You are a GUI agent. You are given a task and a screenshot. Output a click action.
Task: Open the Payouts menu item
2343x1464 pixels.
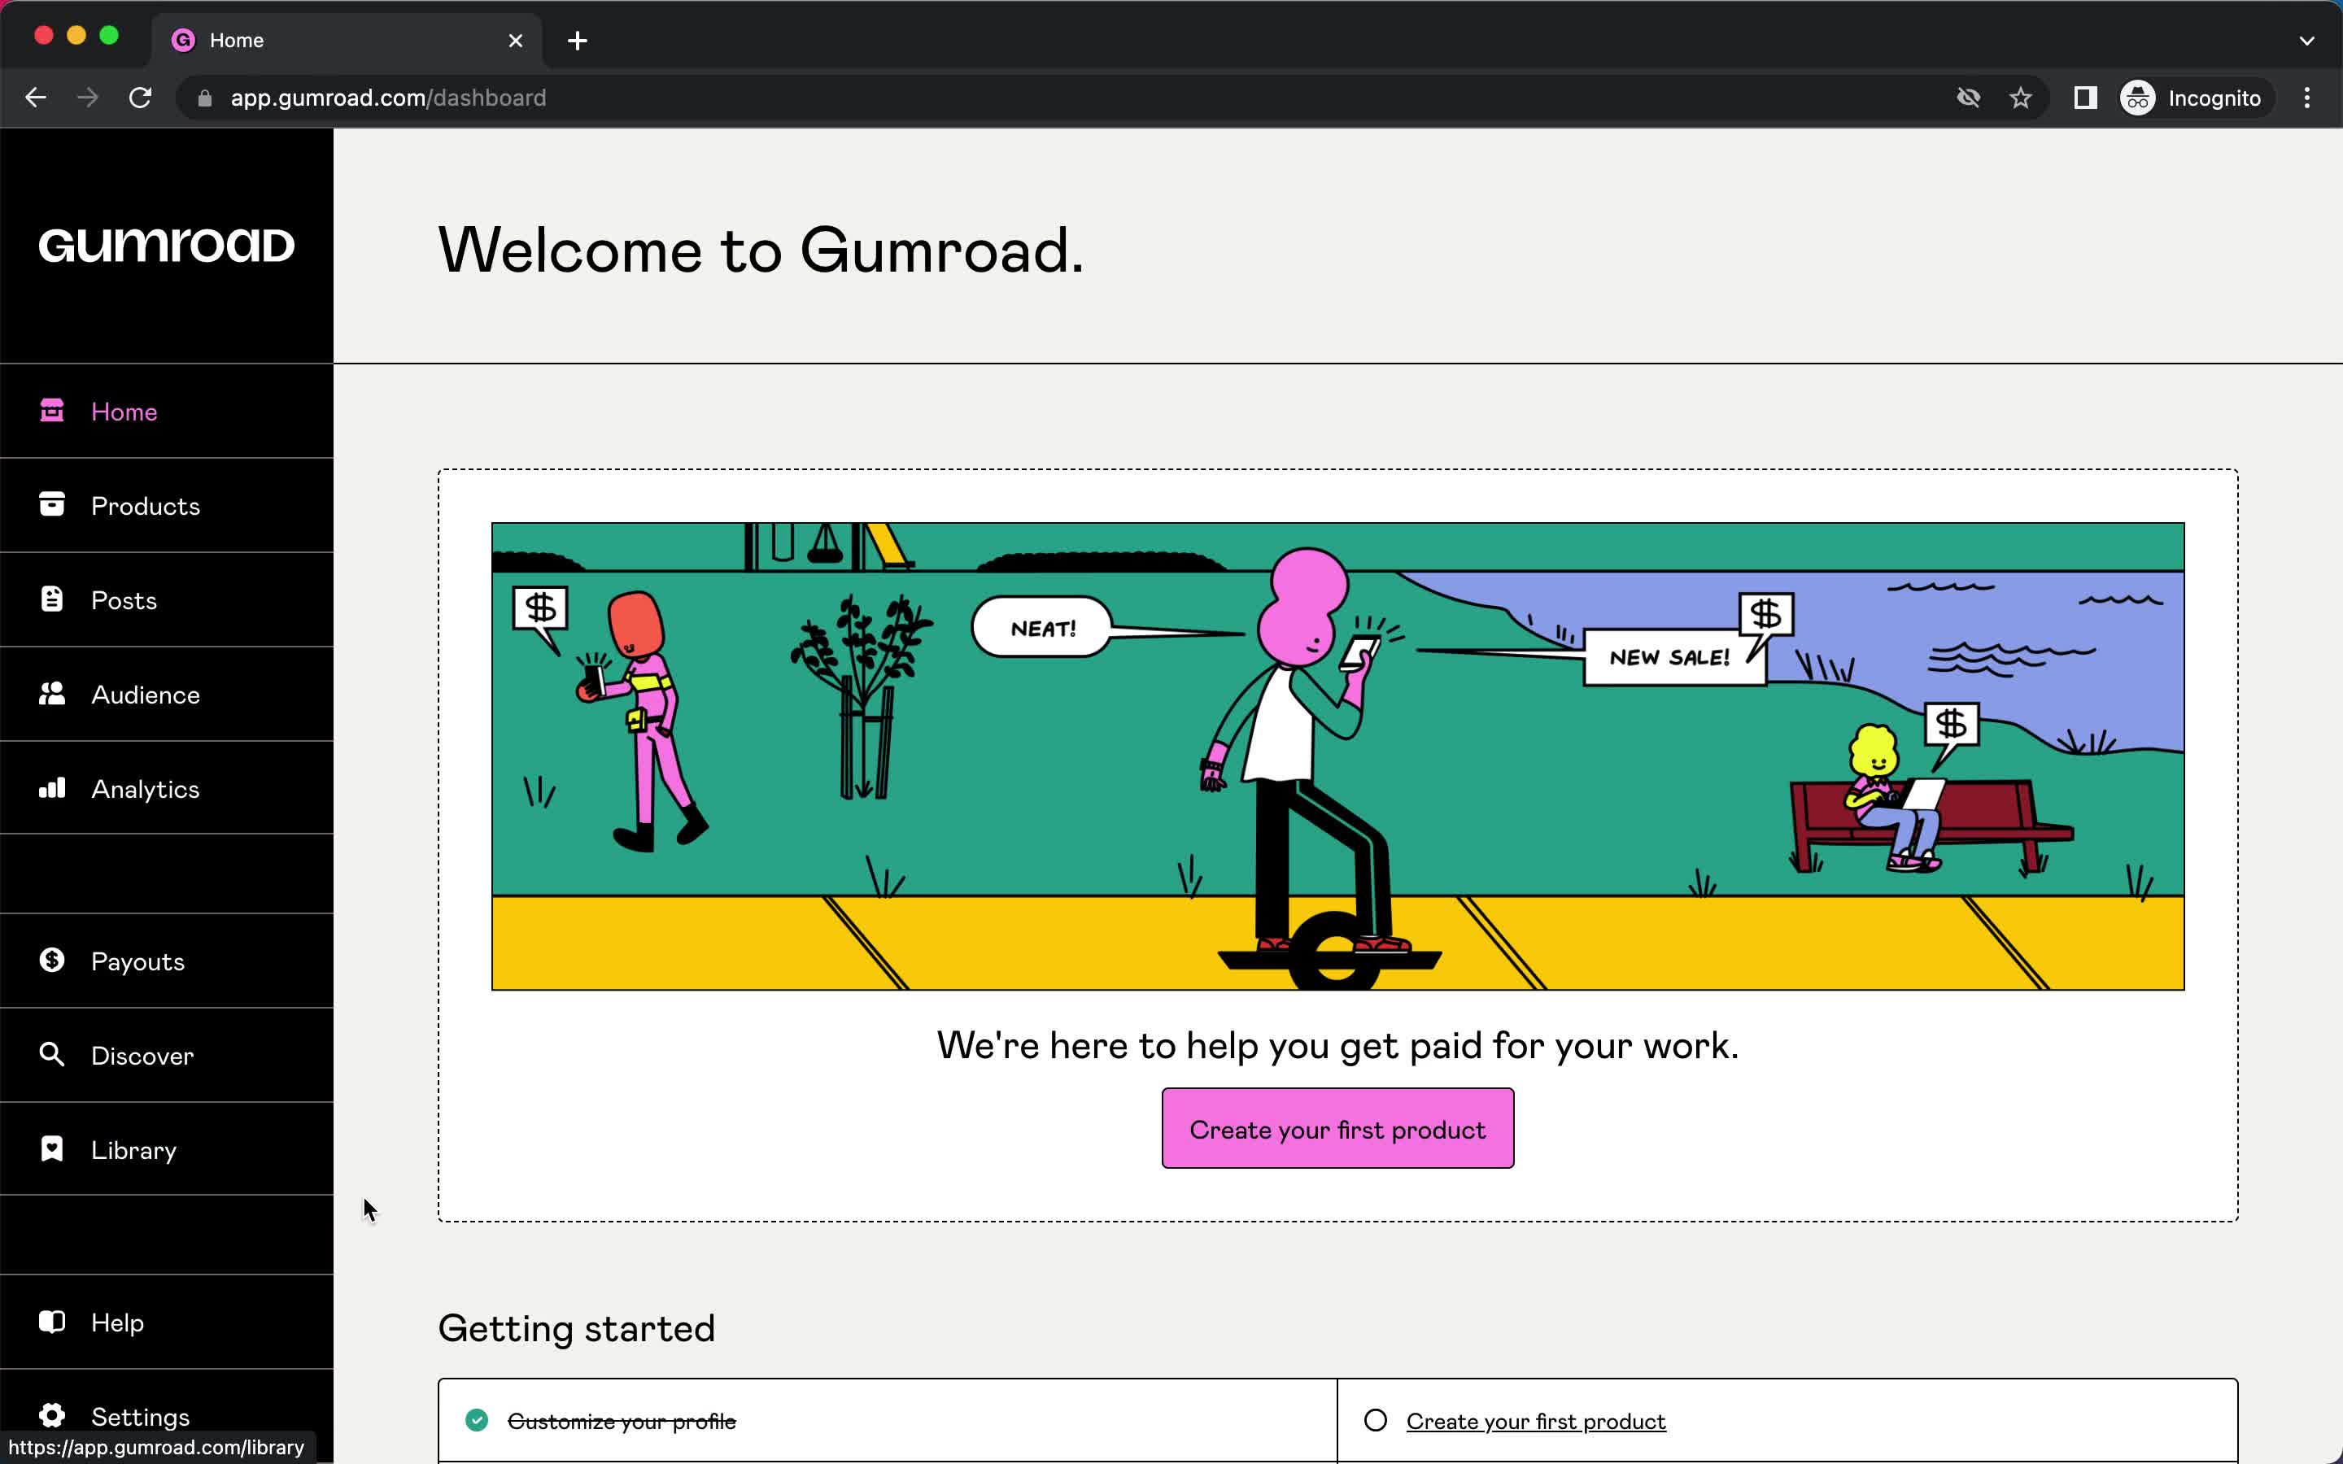167,961
